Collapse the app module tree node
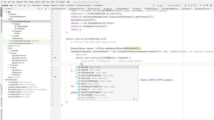 pyautogui.click(x=4, y=12)
